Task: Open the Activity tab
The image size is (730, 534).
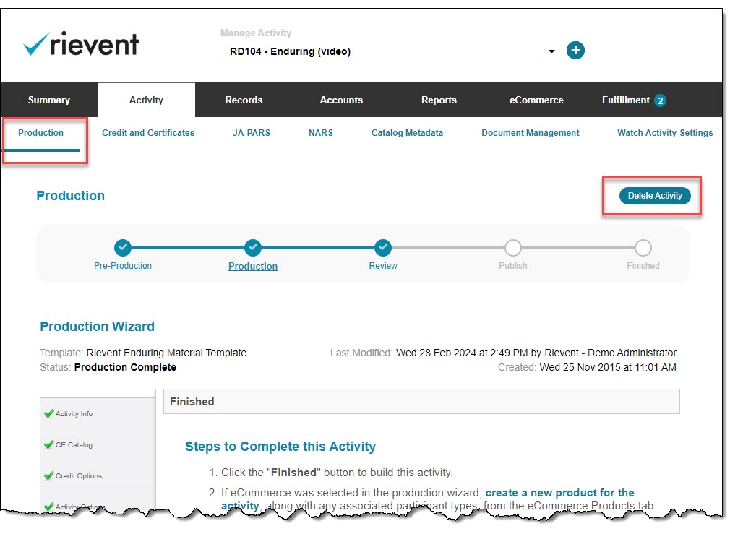Action: click(x=146, y=100)
